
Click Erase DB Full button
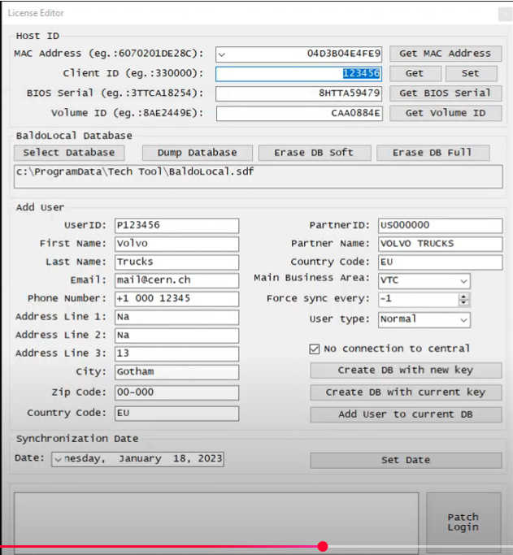433,153
